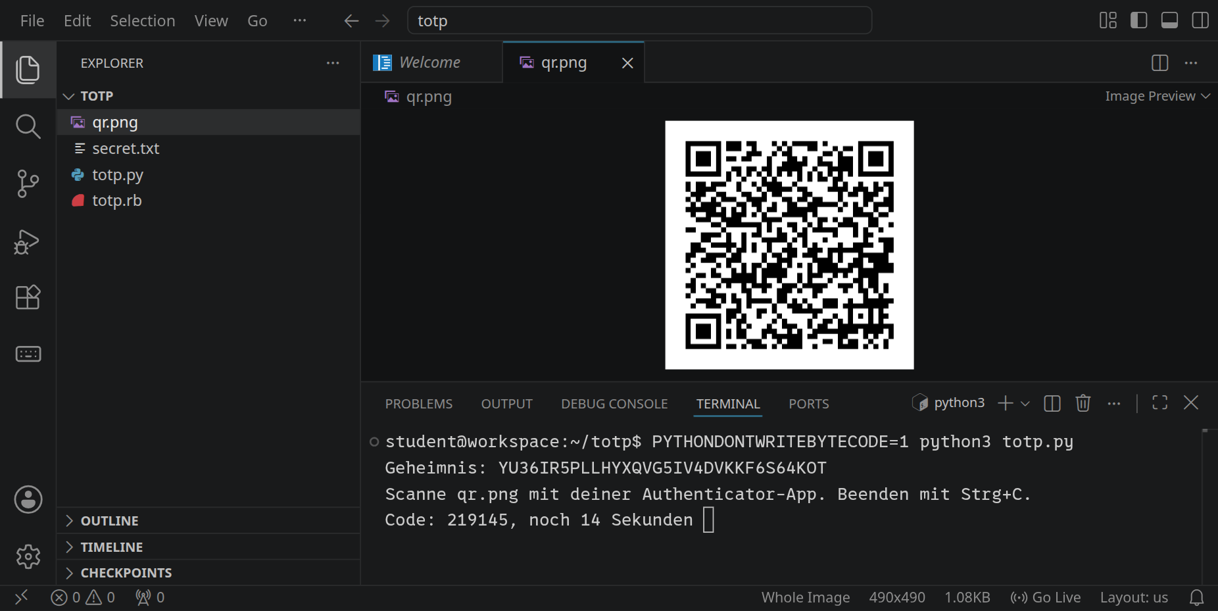Open the Selection menu

point(143,21)
